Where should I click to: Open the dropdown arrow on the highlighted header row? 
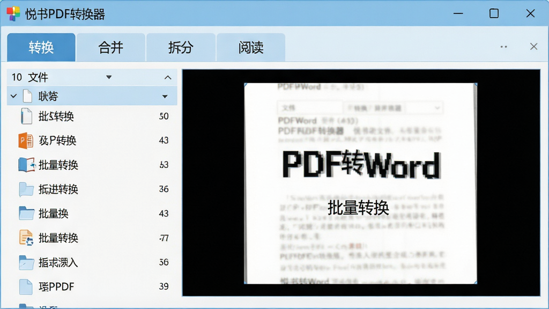165,97
